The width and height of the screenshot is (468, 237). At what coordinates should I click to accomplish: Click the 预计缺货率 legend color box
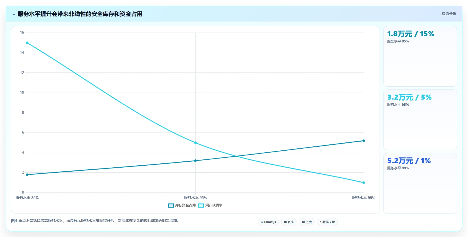tap(201, 206)
